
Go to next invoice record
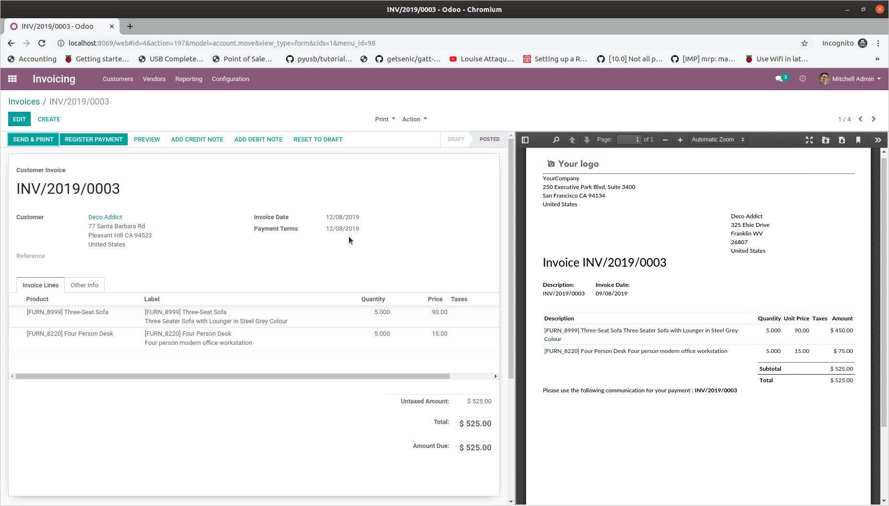874,119
